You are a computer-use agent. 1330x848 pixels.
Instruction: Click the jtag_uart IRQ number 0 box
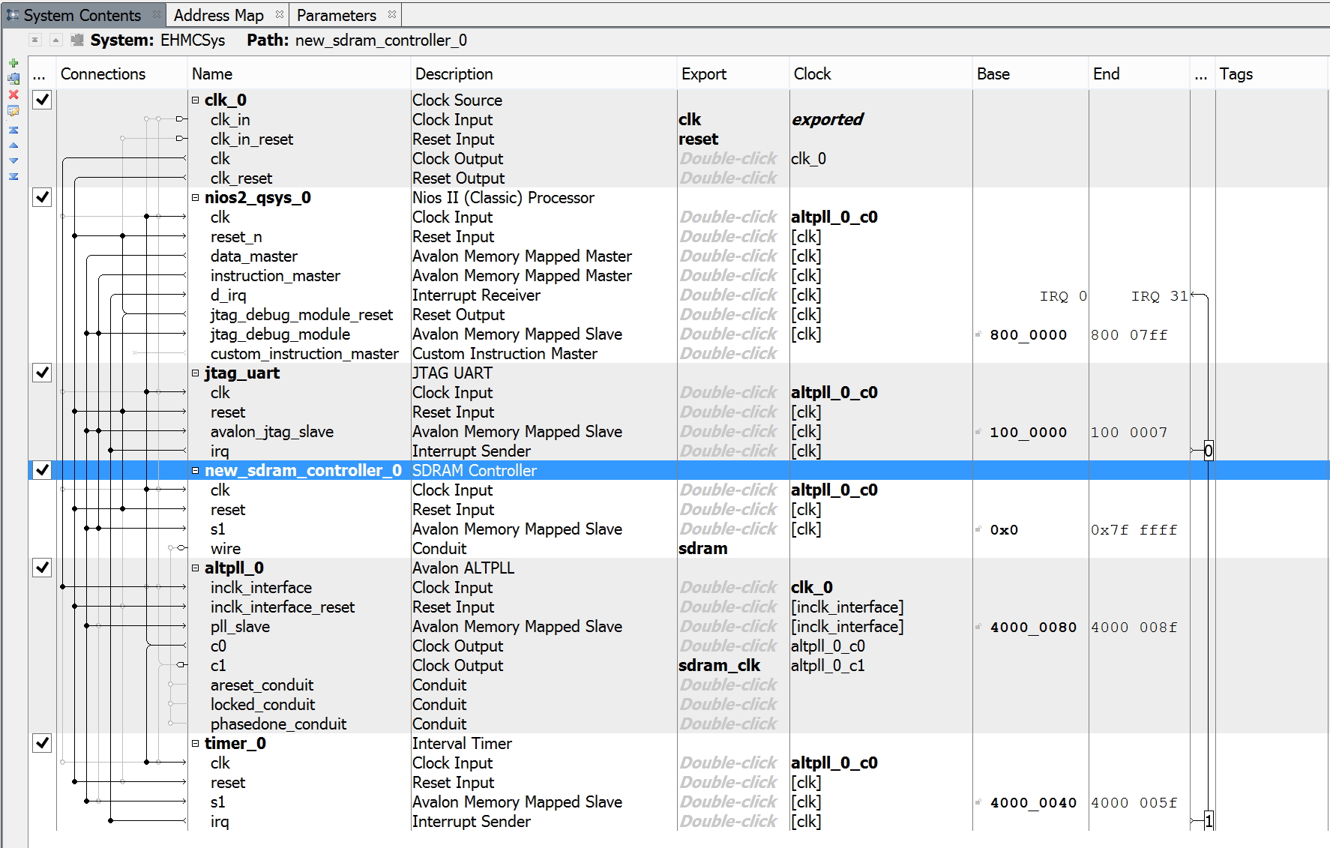[x=1209, y=451]
